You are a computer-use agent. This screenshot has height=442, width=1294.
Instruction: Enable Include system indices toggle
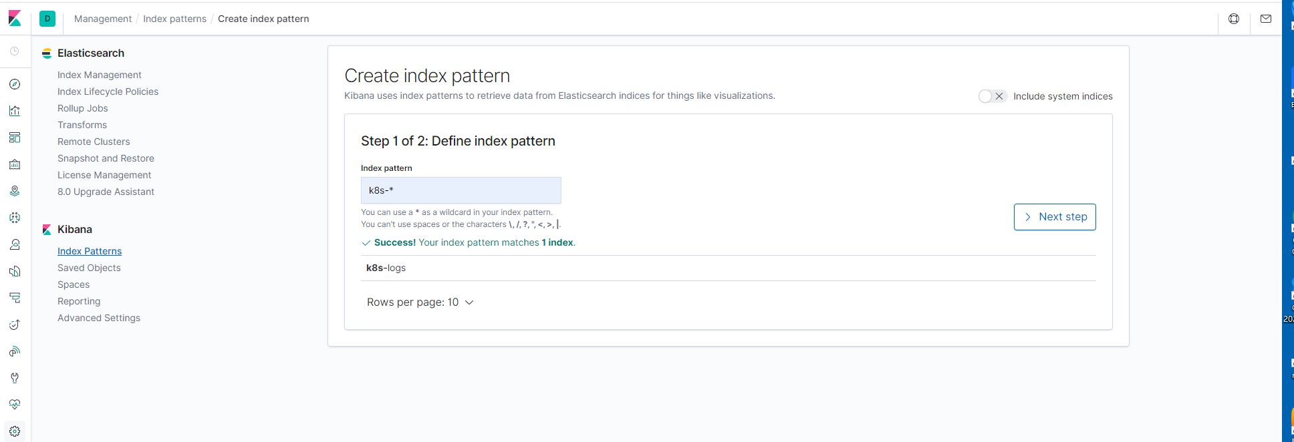tap(992, 96)
